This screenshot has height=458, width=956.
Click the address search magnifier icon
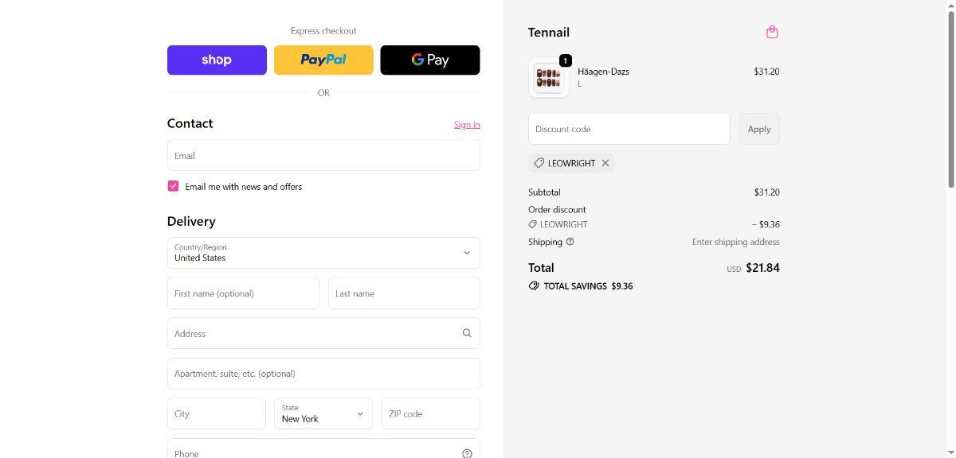(467, 333)
